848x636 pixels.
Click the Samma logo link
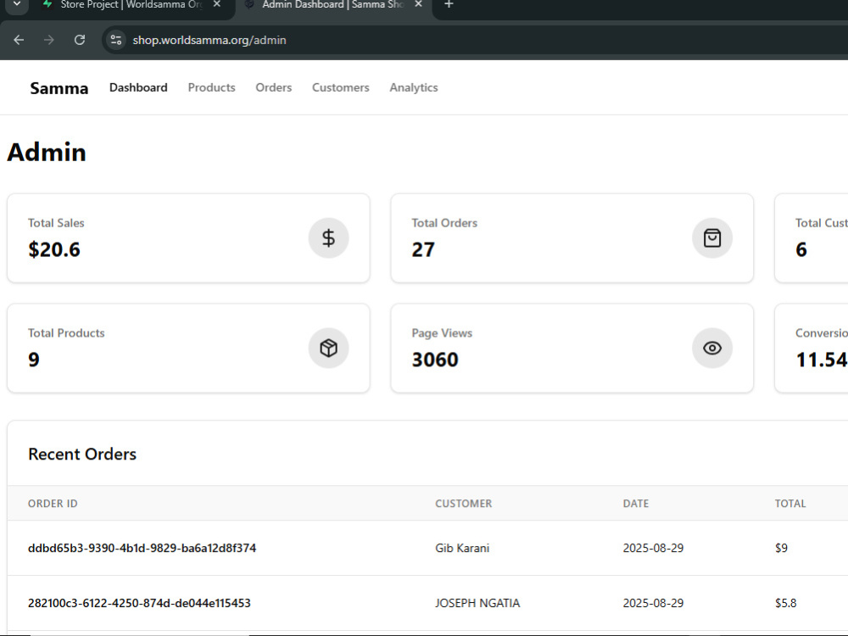(59, 88)
